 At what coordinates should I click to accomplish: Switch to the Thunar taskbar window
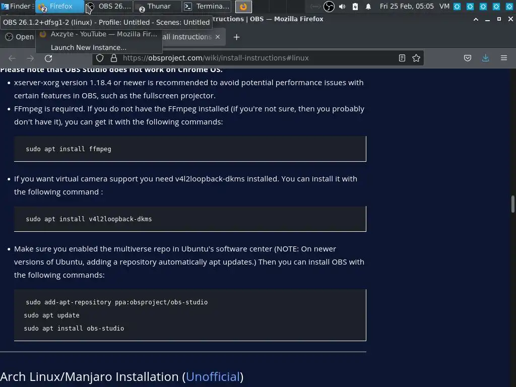coord(158,6)
